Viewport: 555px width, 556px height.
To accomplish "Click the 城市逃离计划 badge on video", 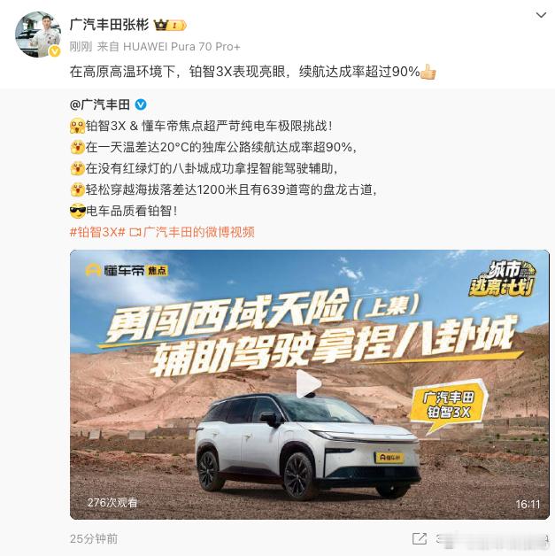I will (x=504, y=279).
